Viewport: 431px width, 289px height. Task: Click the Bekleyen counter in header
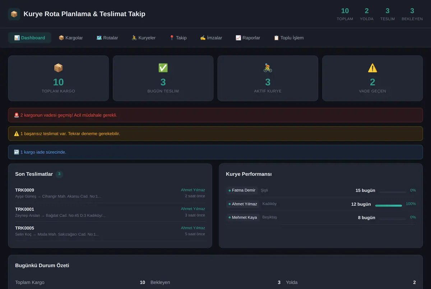tap(412, 14)
